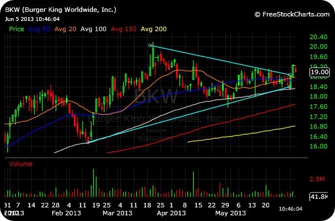Click the tallest green volume bar in February
This screenshot has width=335, height=221.
click(x=93, y=182)
